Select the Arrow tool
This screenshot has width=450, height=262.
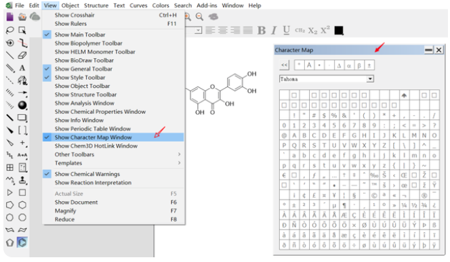(x=22, y=93)
